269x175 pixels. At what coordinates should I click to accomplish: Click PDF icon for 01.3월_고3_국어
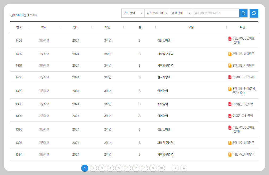pyautogui.click(x=230, y=116)
